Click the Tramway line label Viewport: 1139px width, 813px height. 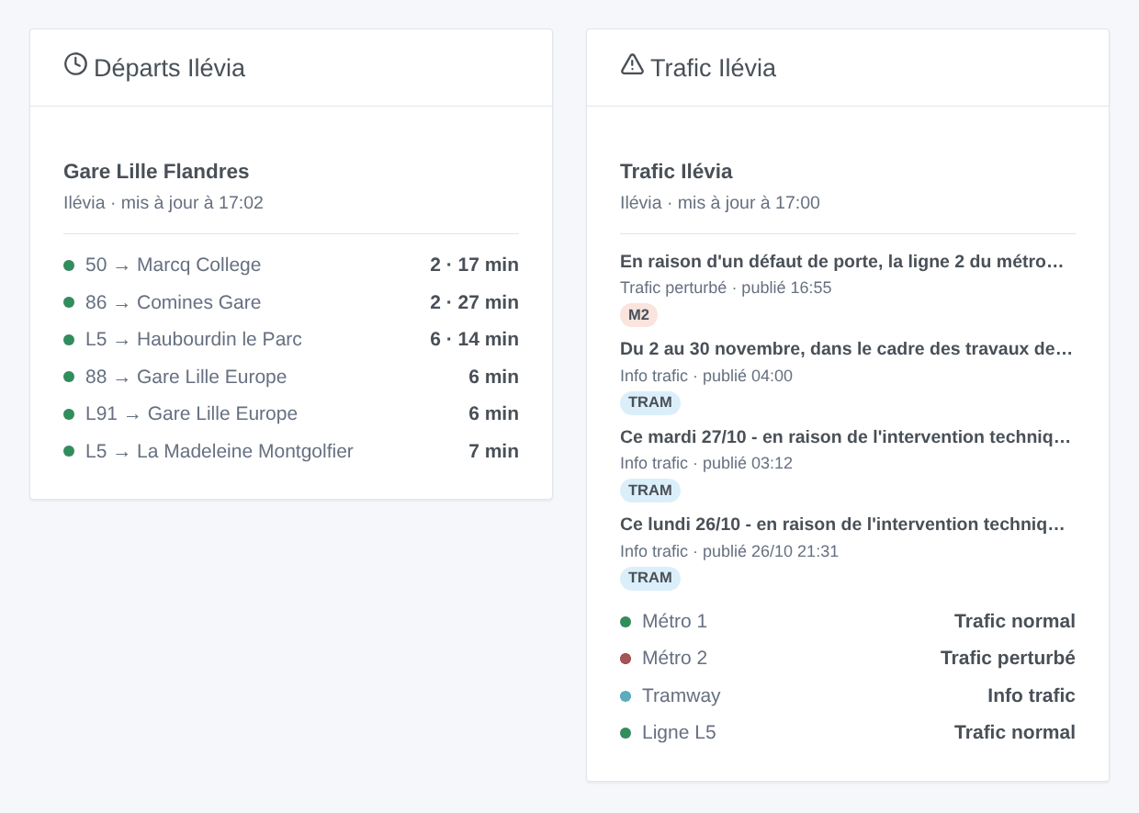coord(681,696)
